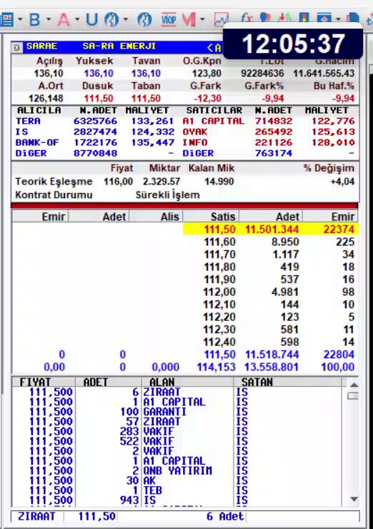Viewport: 373px width, 529px height.
Task: Click the news page icon at toolbar far left
Action: [x=6, y=19]
